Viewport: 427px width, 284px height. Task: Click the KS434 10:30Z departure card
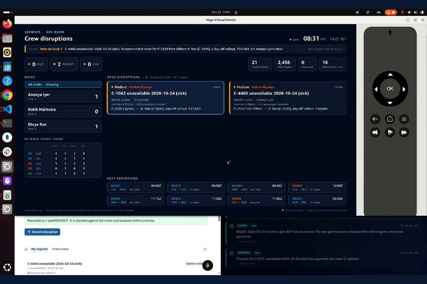click(317, 188)
